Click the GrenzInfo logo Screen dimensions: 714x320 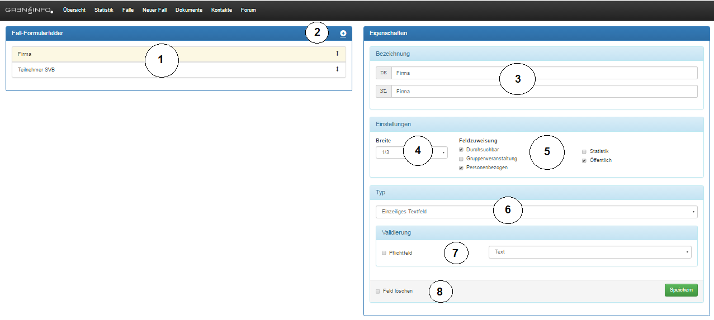pyautogui.click(x=29, y=10)
